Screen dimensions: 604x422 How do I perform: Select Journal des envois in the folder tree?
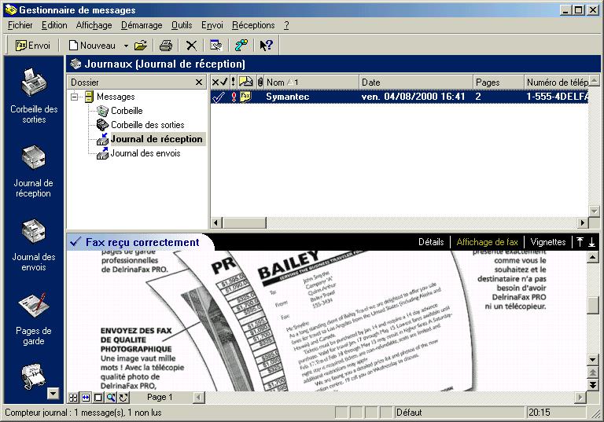(145, 153)
